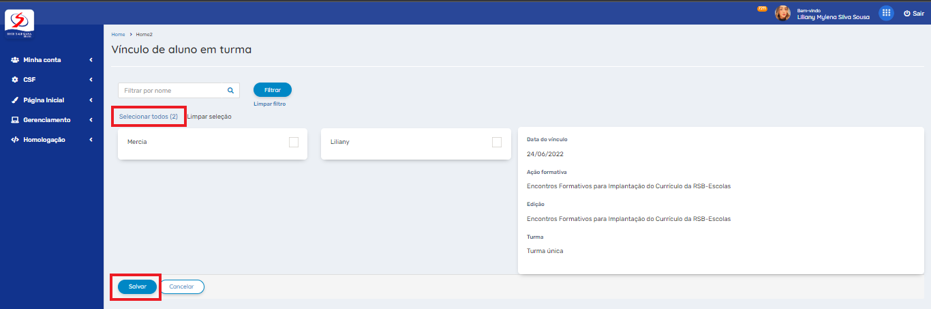Image resolution: width=931 pixels, height=309 pixels.
Task: Click the notification count badge
Action: (762, 8)
